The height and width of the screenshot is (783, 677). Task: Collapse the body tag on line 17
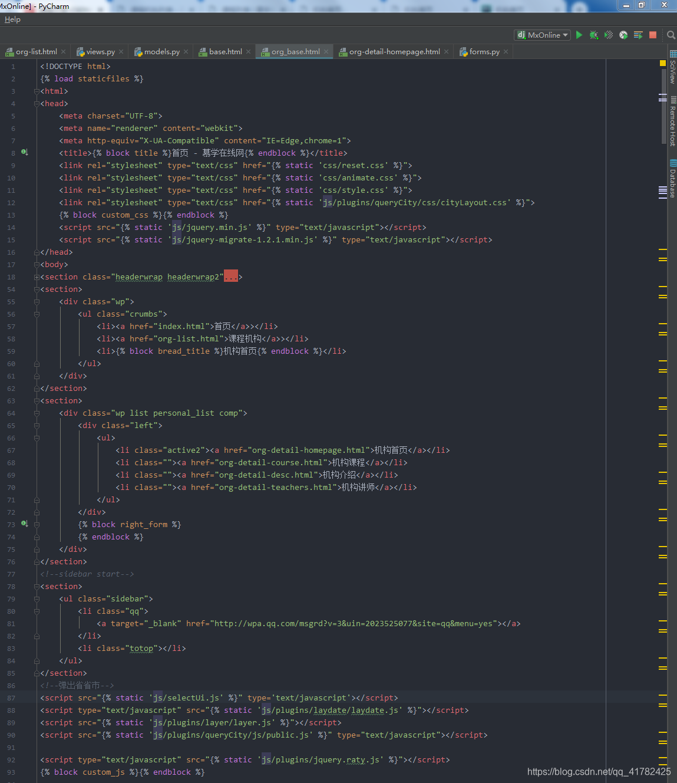(x=37, y=265)
